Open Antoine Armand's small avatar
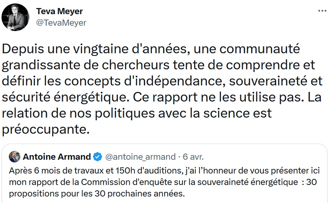Image resolution: width=330 pixels, height=203 pixels. (x=15, y=157)
